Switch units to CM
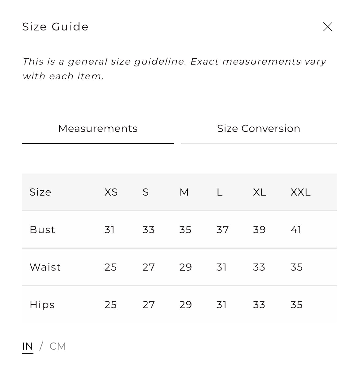This screenshot has height=385, width=359. [x=58, y=346]
